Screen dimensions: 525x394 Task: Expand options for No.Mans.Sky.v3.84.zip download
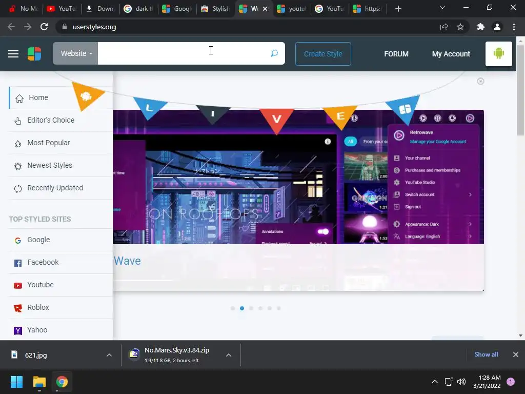[229, 355]
